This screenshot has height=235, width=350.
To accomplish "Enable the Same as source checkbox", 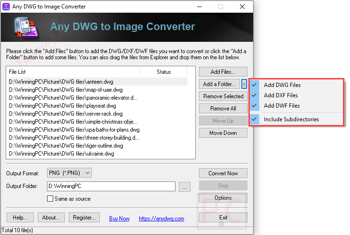I will (x=50, y=199).
